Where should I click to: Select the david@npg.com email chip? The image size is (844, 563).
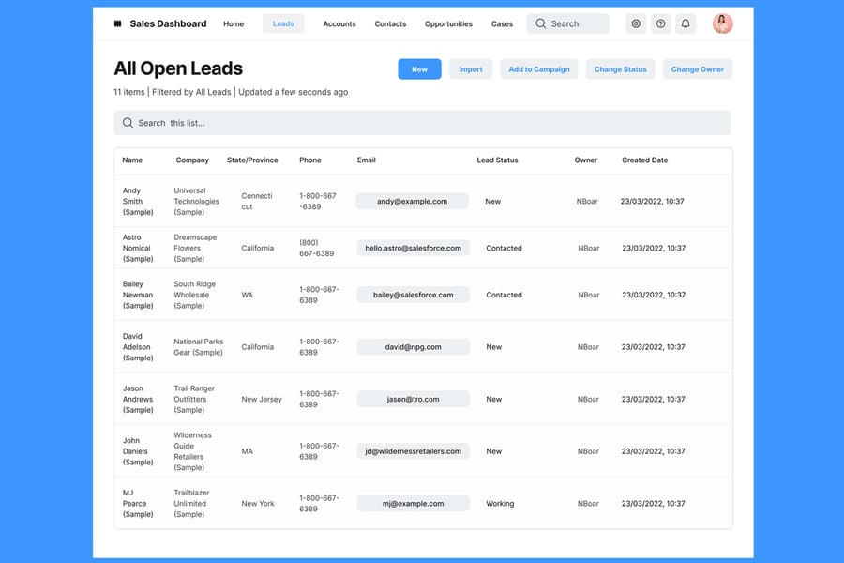point(412,347)
